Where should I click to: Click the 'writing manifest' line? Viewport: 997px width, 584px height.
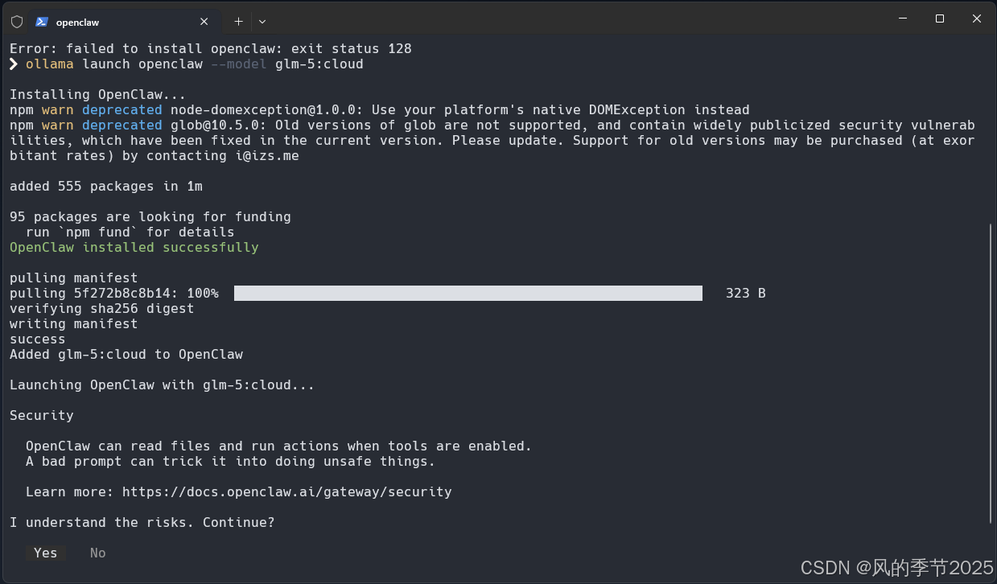click(x=74, y=323)
